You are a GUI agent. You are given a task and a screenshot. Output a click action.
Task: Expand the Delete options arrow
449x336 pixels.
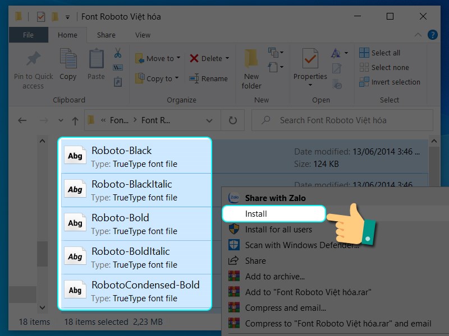227,58
